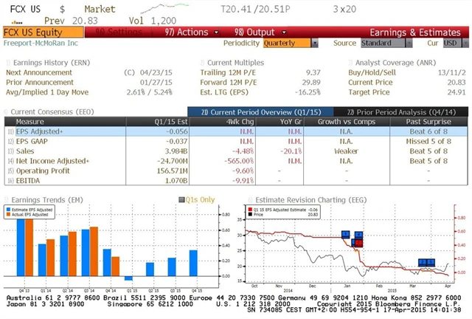Click the negative Q1 15 estimate bar
Image resolution: width=472 pixels, height=319 pixels.
(128, 278)
